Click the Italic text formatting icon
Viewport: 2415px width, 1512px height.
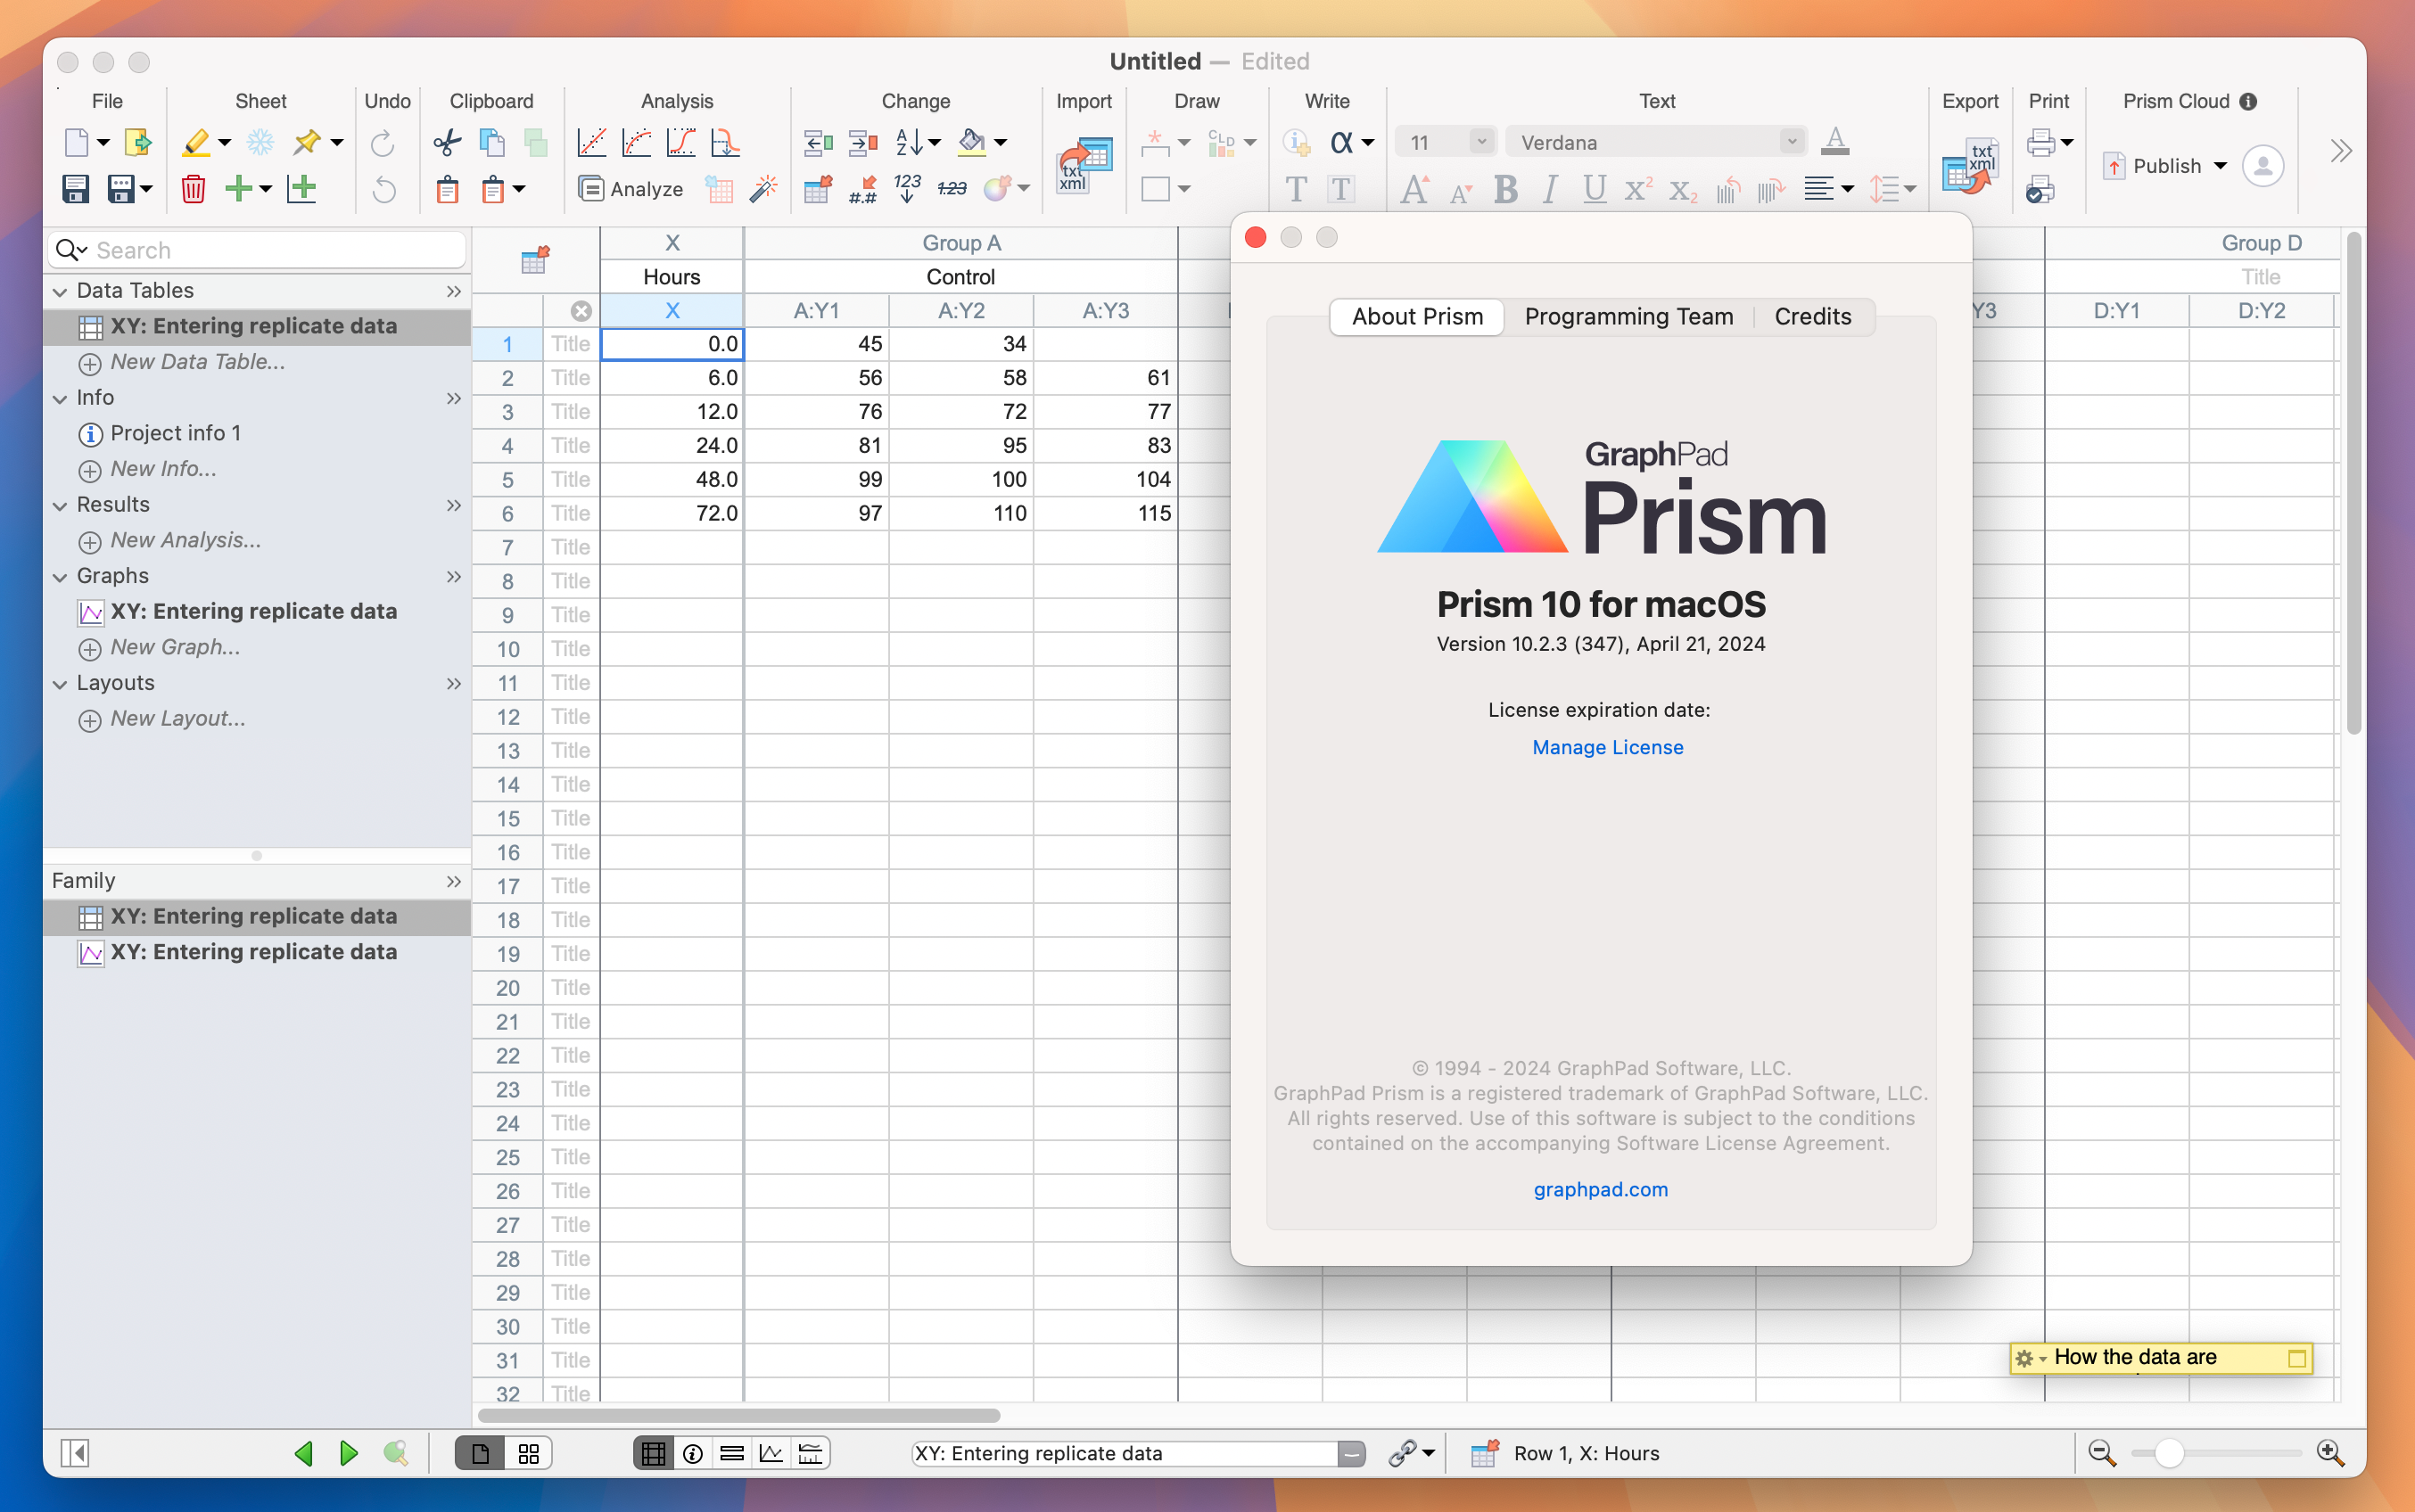[1550, 188]
